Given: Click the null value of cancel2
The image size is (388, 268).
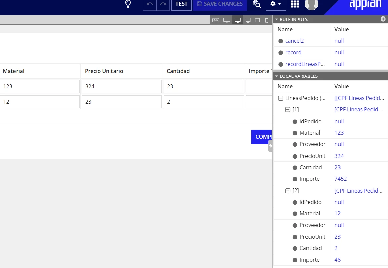Looking at the screenshot, I should [x=339, y=41].
